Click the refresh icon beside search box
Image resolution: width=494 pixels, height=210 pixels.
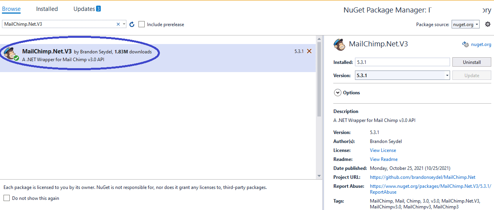(132, 25)
